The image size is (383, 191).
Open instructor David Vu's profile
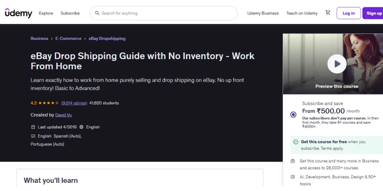click(x=63, y=115)
